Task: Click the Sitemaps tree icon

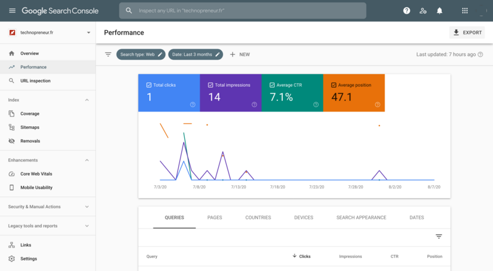Action: pyautogui.click(x=12, y=127)
